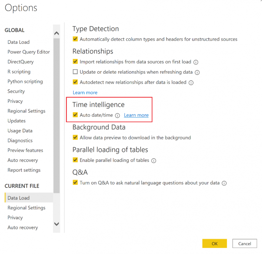Image resolution: width=262 pixels, height=254 pixels.
Task: Select Python scripting option
Action: pyautogui.click(x=25, y=81)
